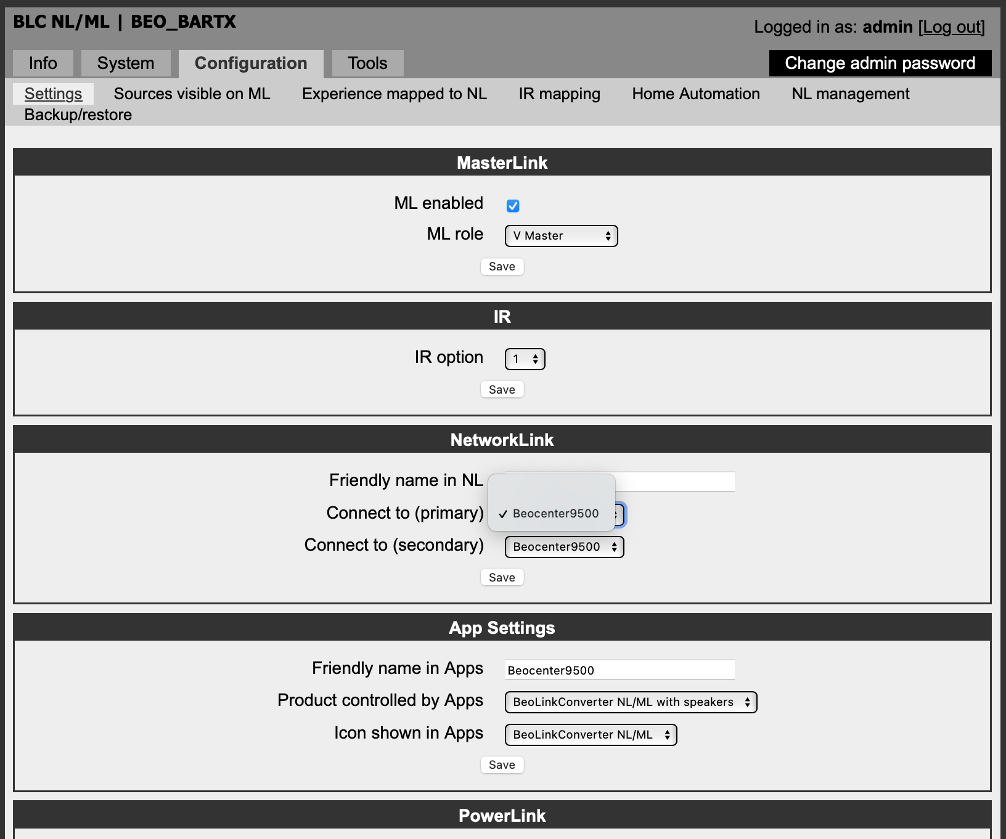Click the Log out link
Viewport: 1006px width, 839px height.
point(951,27)
